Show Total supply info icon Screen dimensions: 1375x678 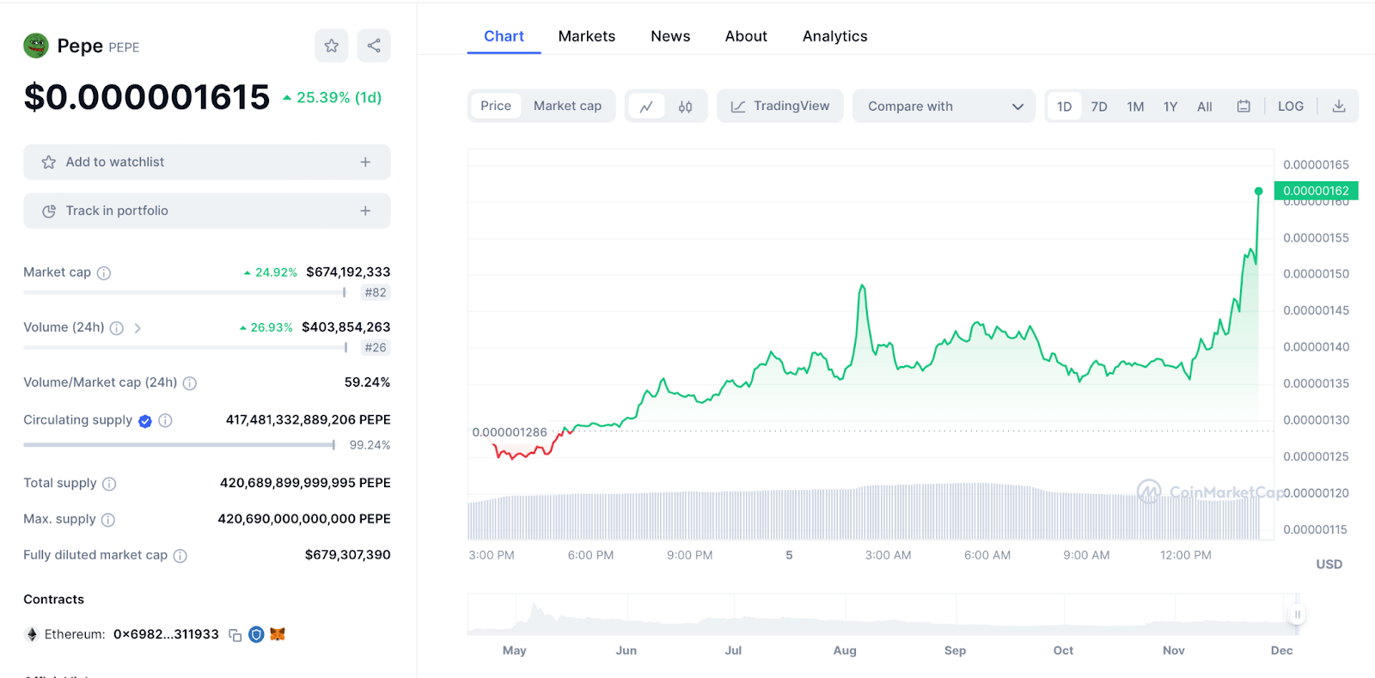109,484
